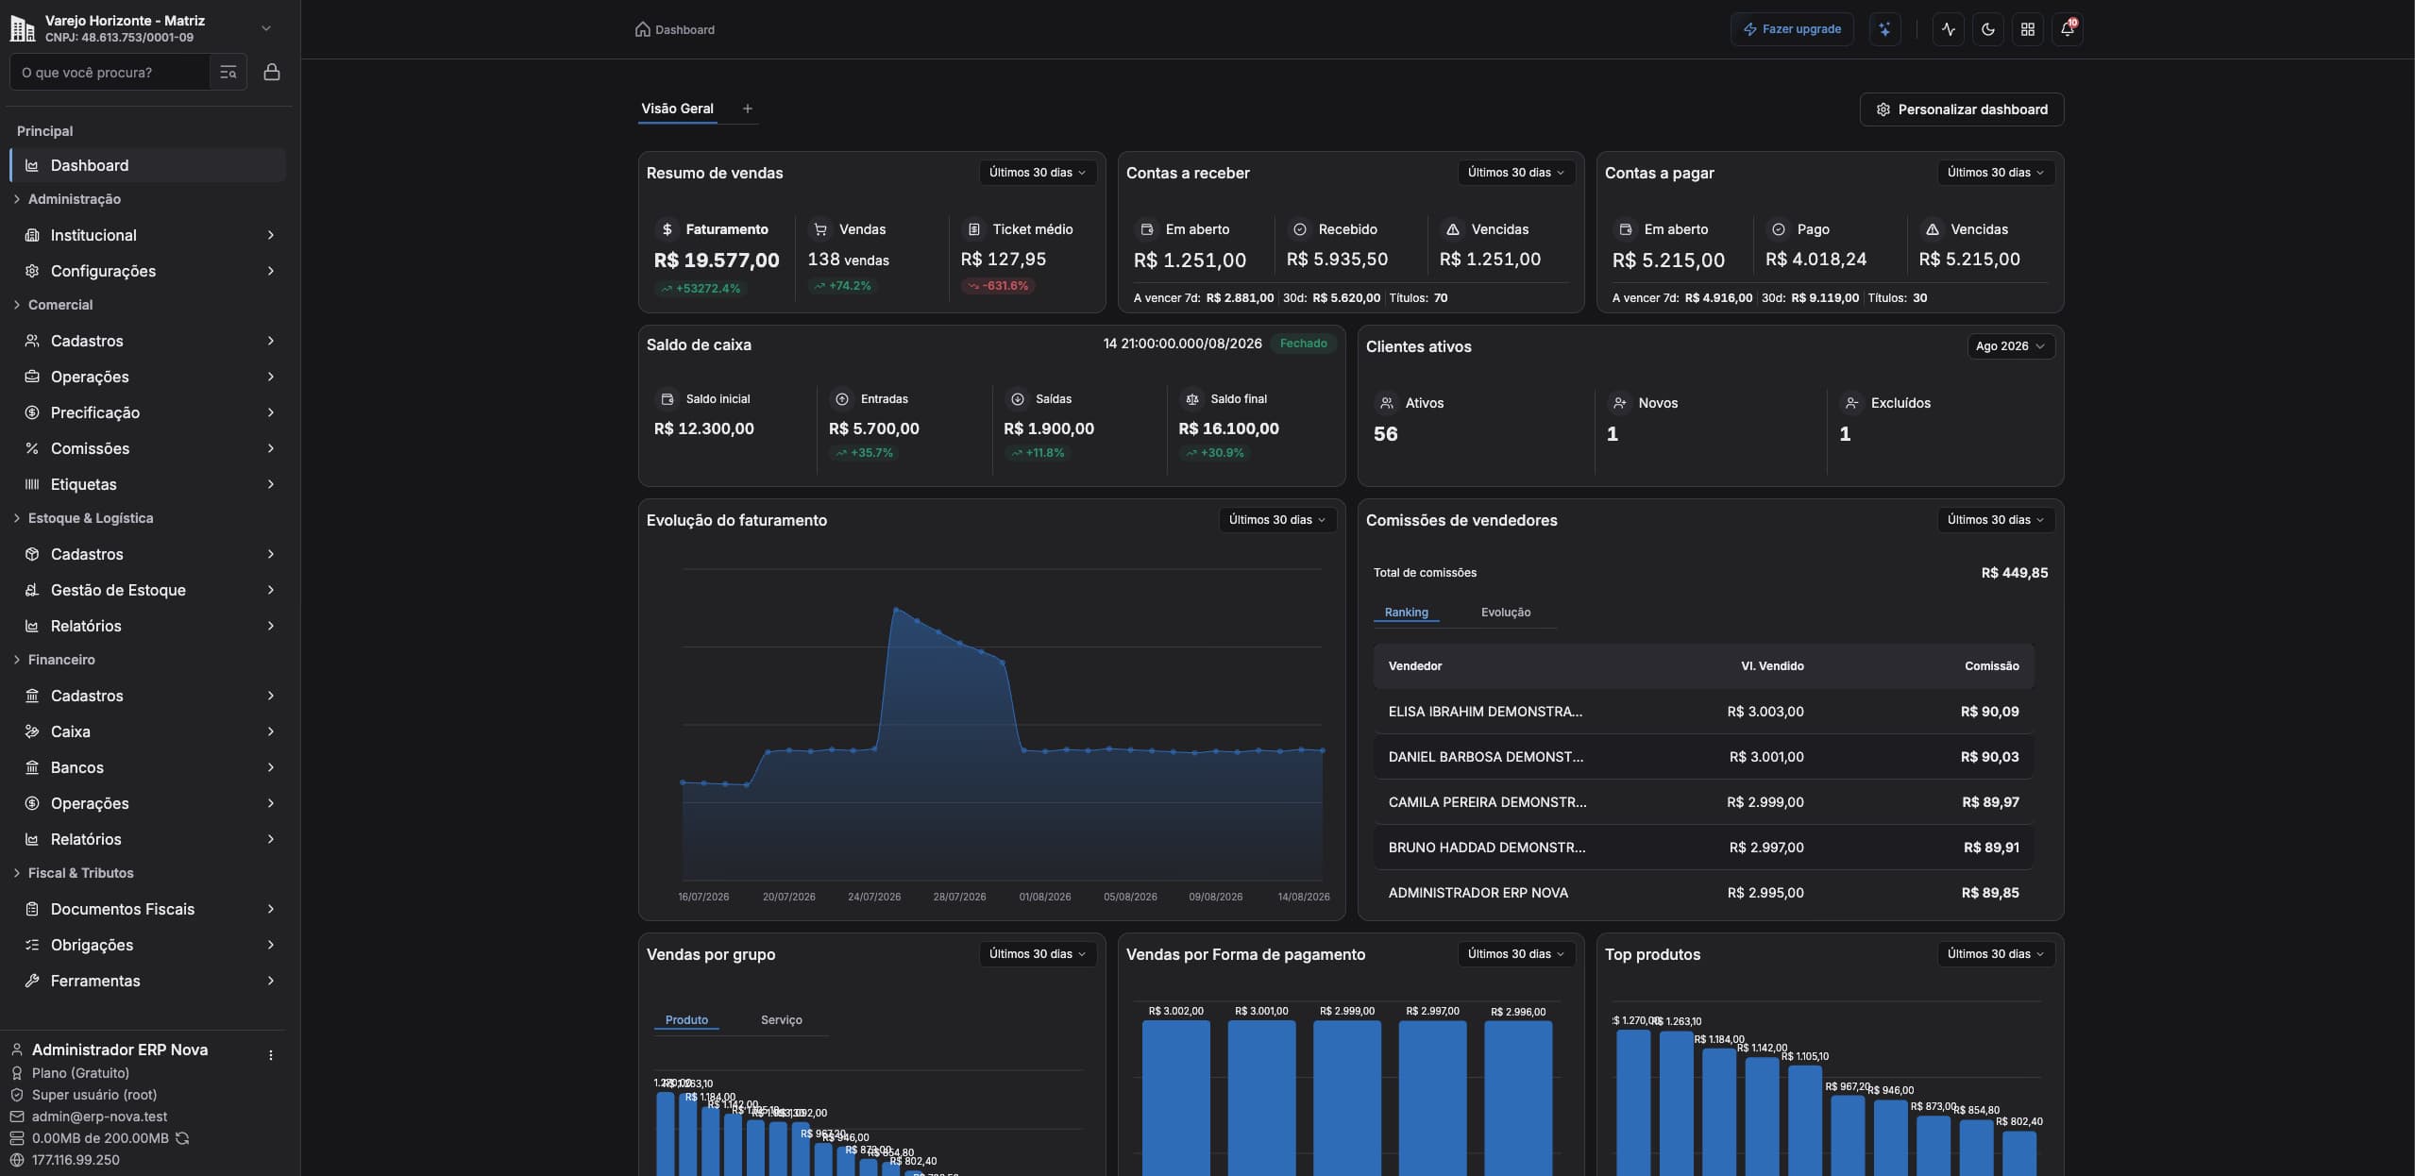2415x1176 pixels.
Task: Click the Etiquetas barcode icon
Action: [32, 484]
